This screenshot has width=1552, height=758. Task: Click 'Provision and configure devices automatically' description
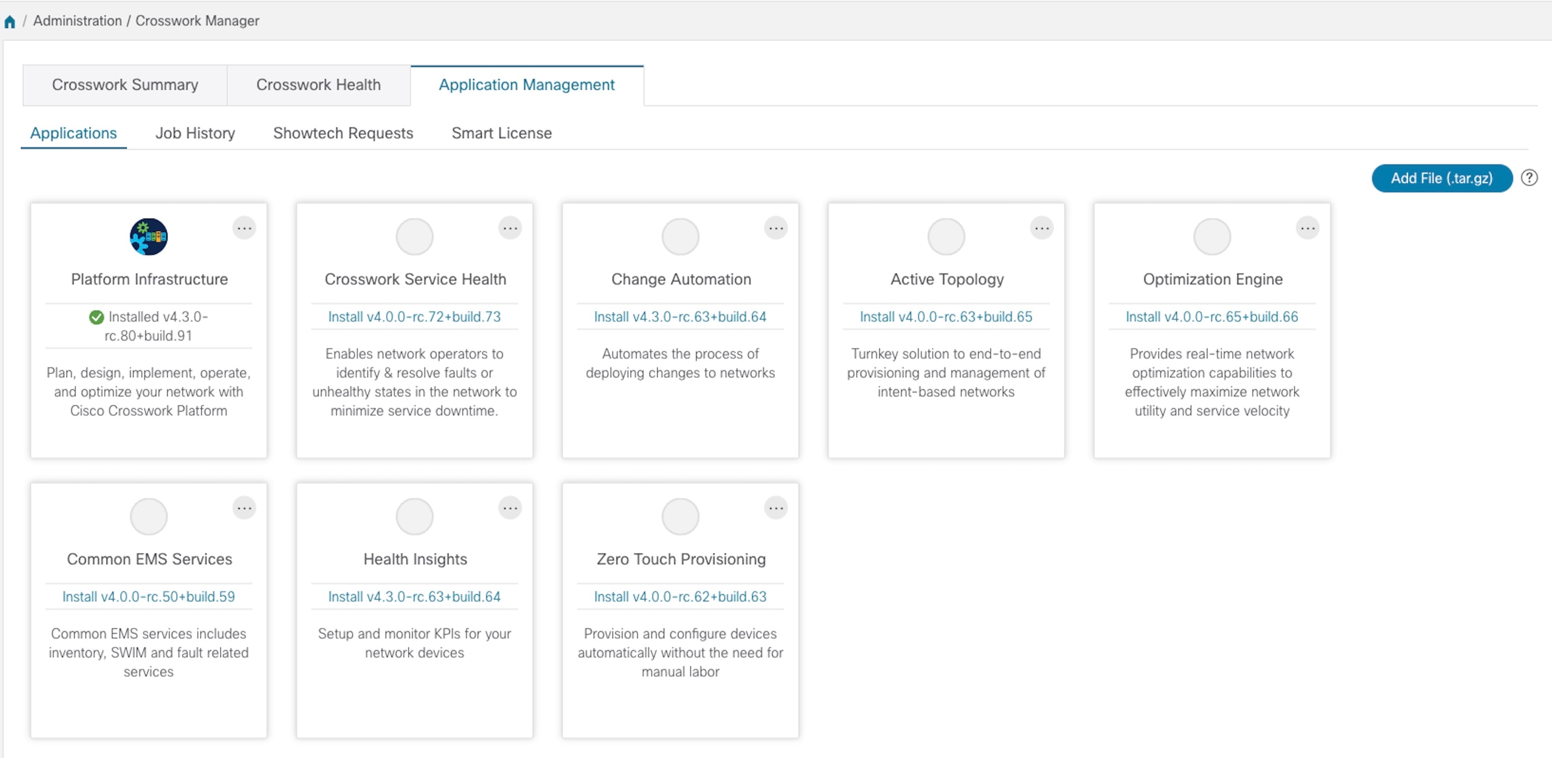680,653
